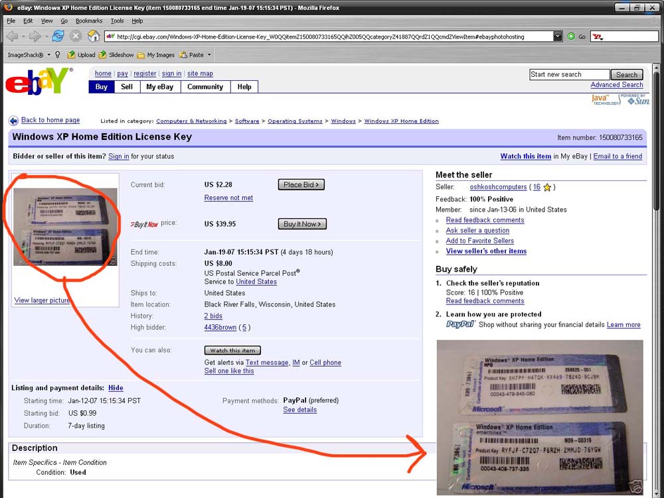
Task: Click Hide next to listing payment details
Action: point(116,388)
